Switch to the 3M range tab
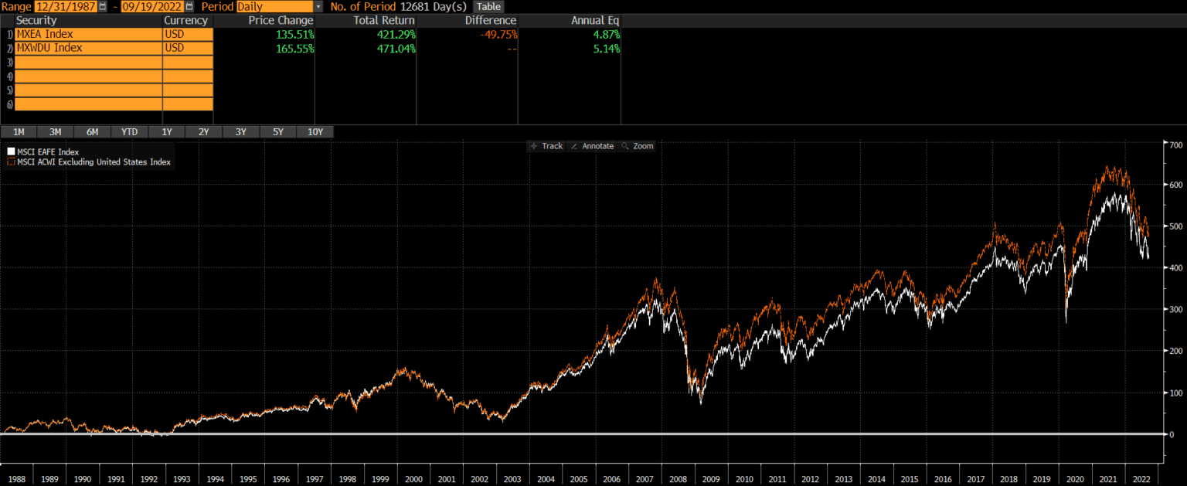This screenshot has width=1187, height=486. pyautogui.click(x=55, y=131)
